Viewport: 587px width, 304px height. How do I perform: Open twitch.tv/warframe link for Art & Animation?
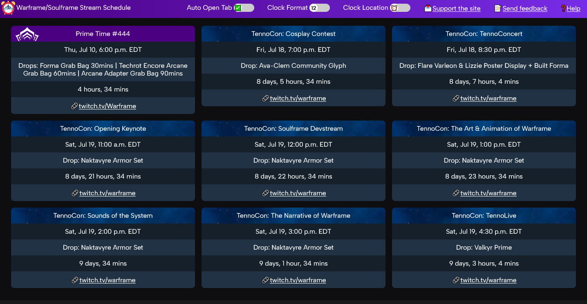(488, 193)
